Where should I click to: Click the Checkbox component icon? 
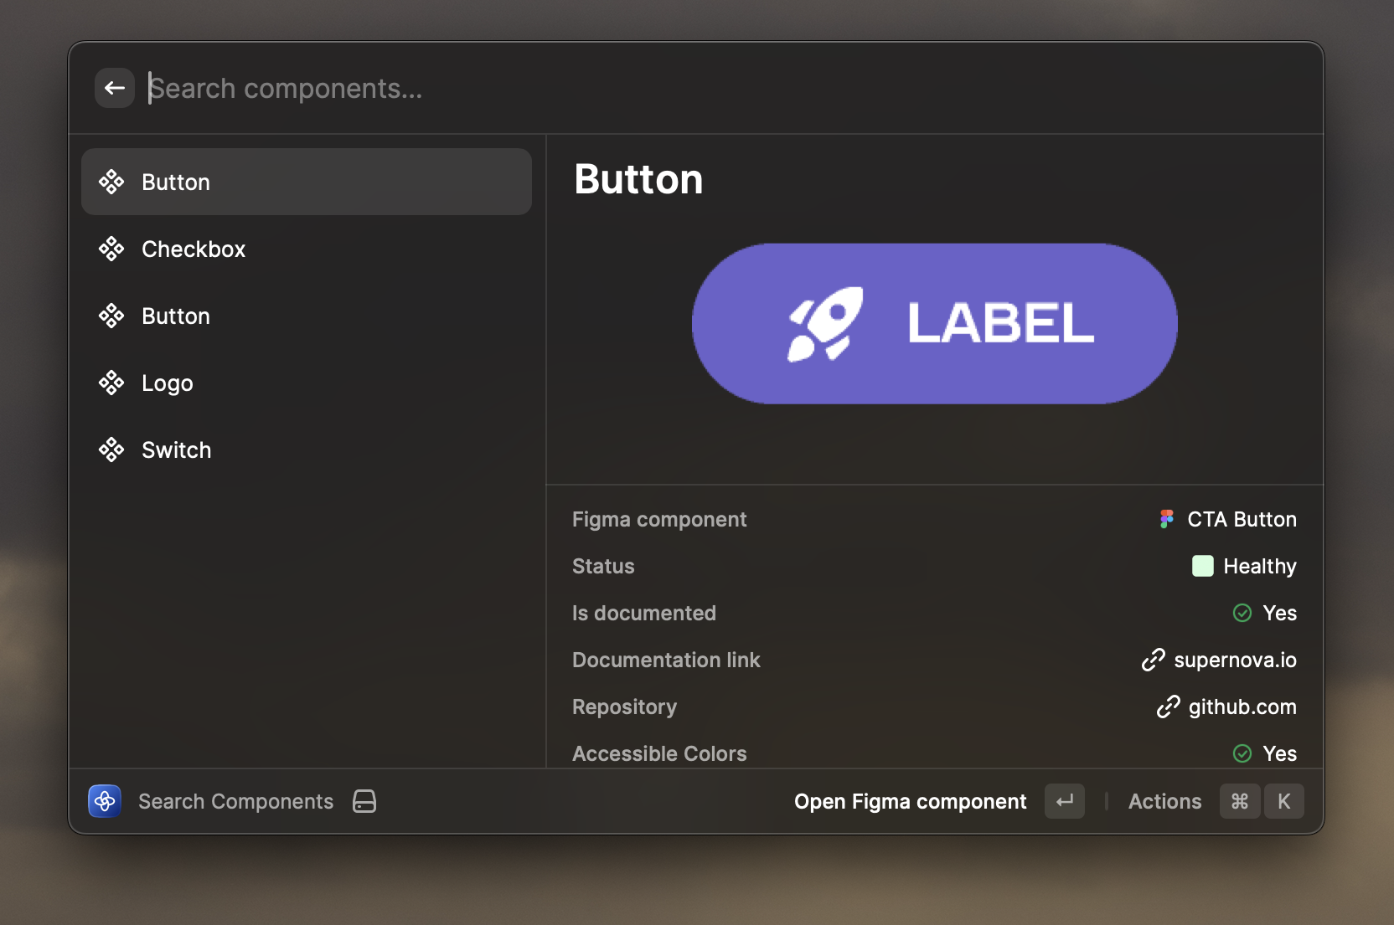pos(111,249)
